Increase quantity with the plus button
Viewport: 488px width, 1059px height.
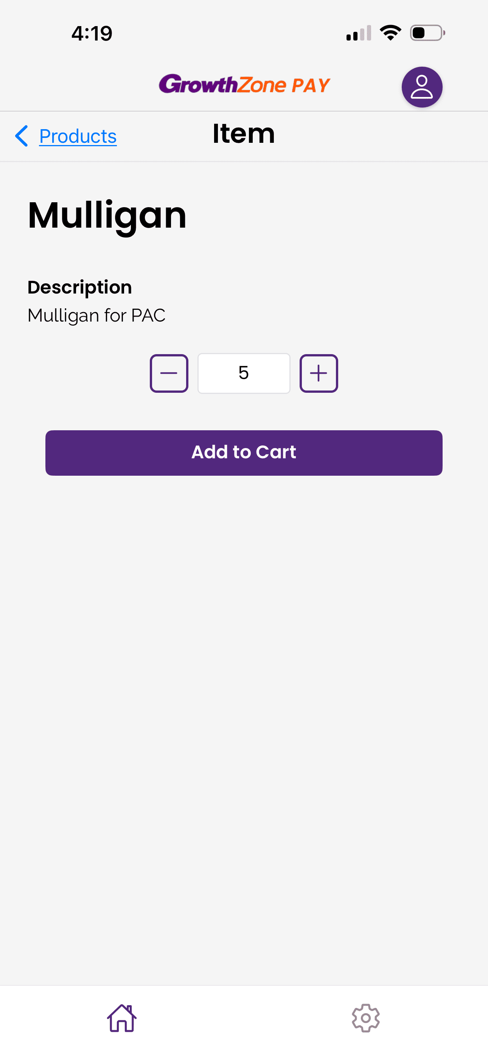click(319, 373)
